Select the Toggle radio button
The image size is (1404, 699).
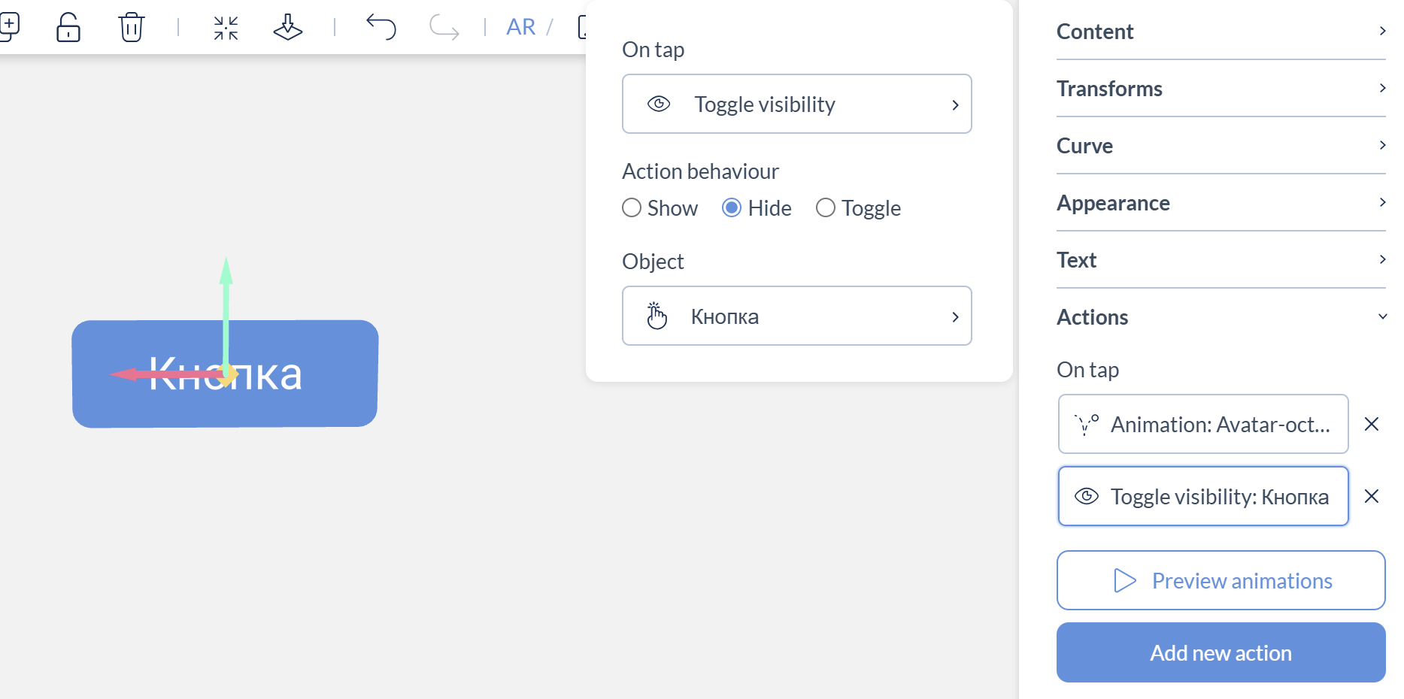pyautogui.click(x=826, y=207)
